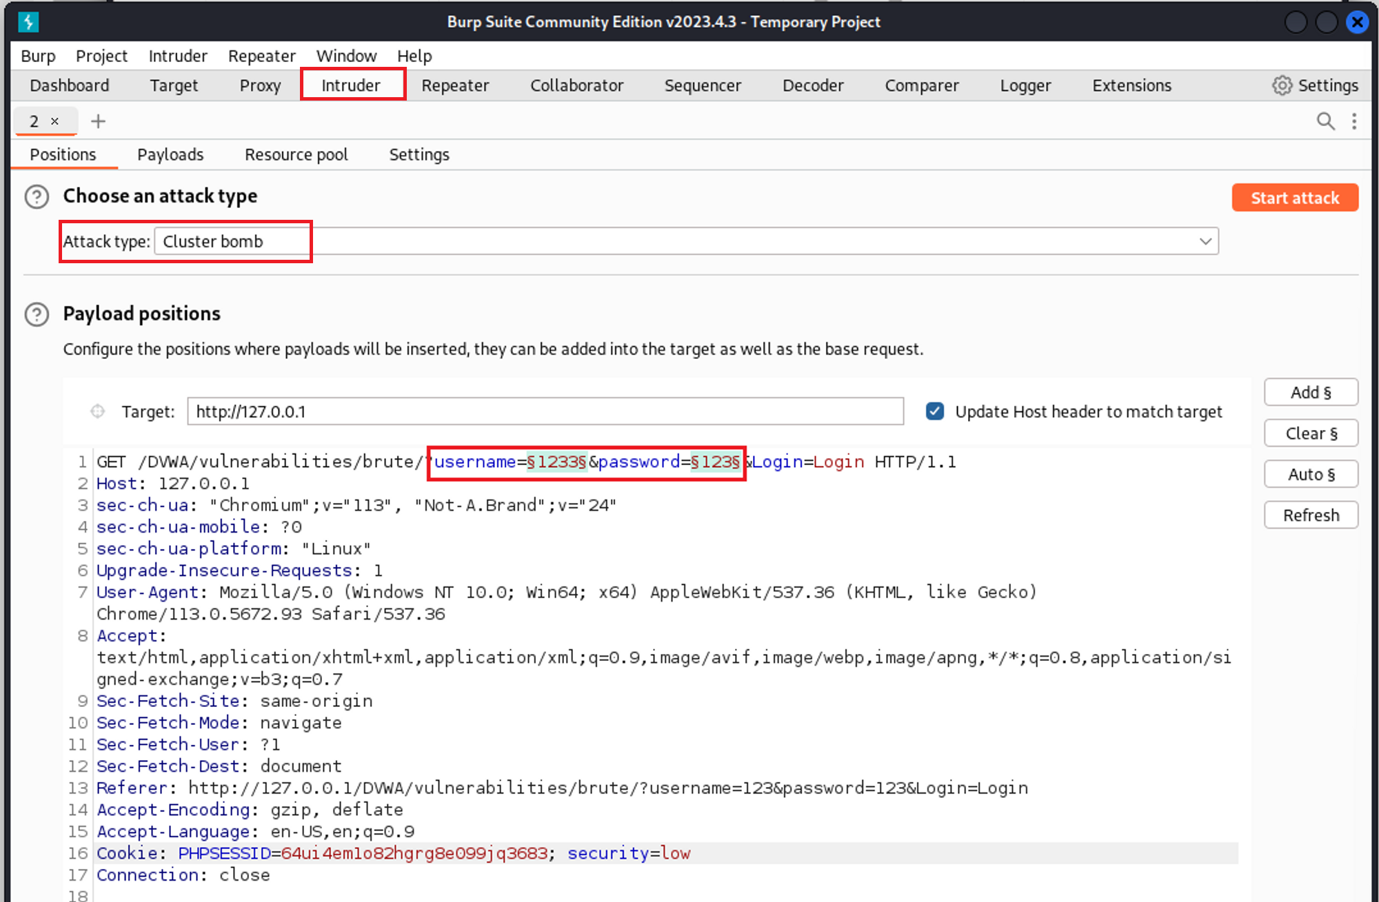1379x902 pixels.
Task: Go to the Repeater tool tab
Action: [454, 85]
